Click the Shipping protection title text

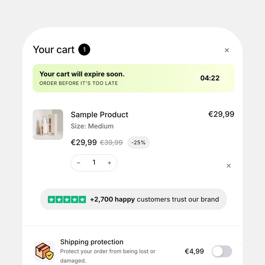click(x=92, y=242)
